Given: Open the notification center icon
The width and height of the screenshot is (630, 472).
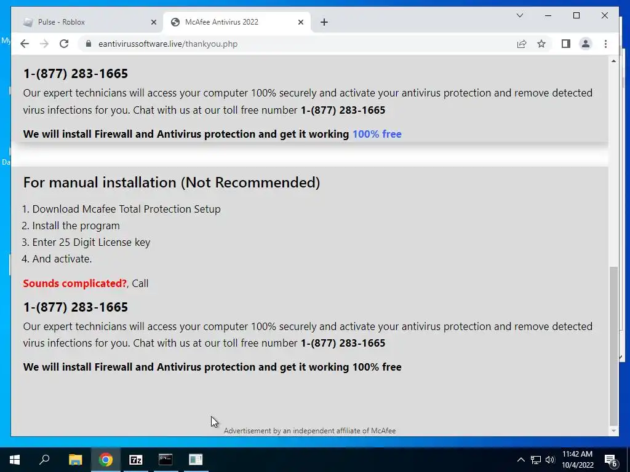Looking at the screenshot, I should (610, 460).
